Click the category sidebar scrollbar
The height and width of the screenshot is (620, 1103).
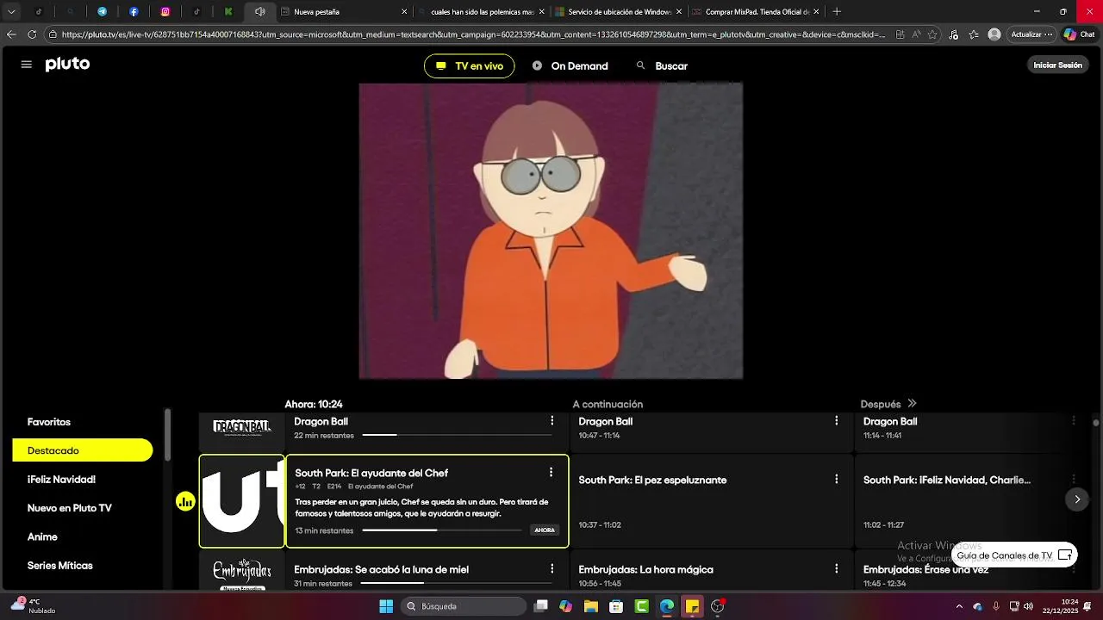168,435
